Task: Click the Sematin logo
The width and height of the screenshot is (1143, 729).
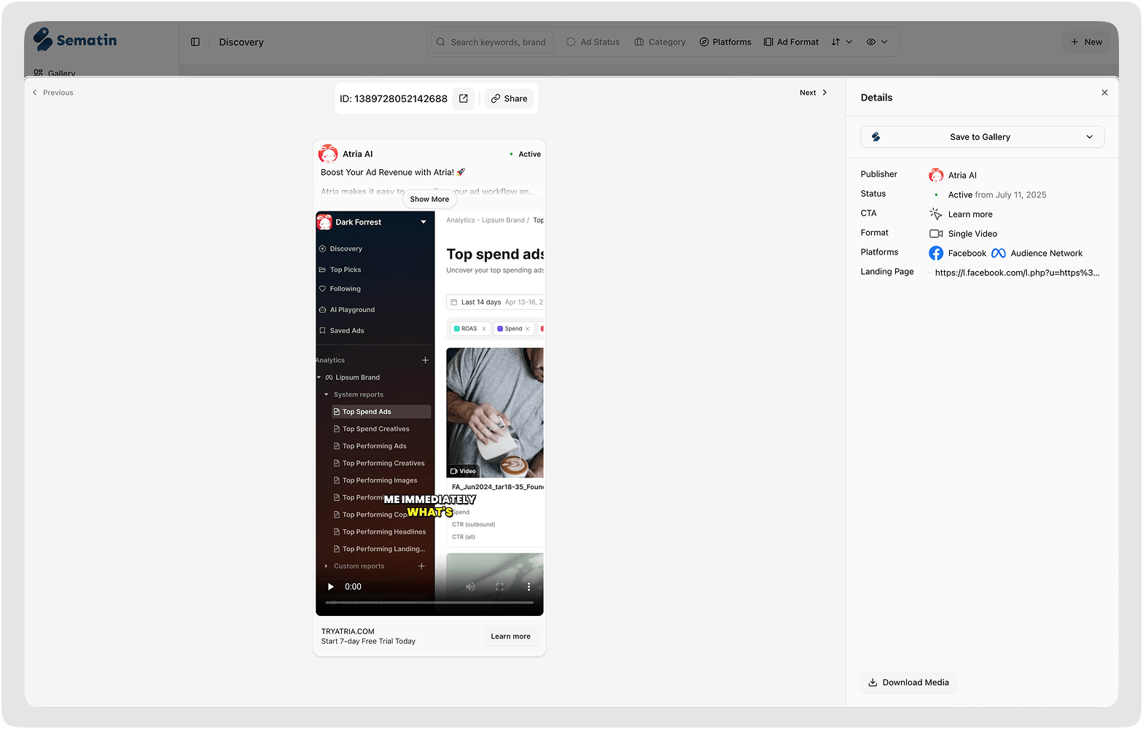Action: click(x=75, y=40)
